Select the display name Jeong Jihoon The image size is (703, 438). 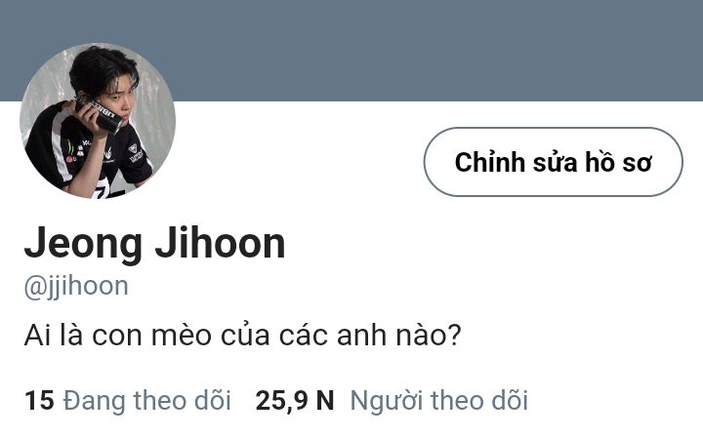pos(154,243)
